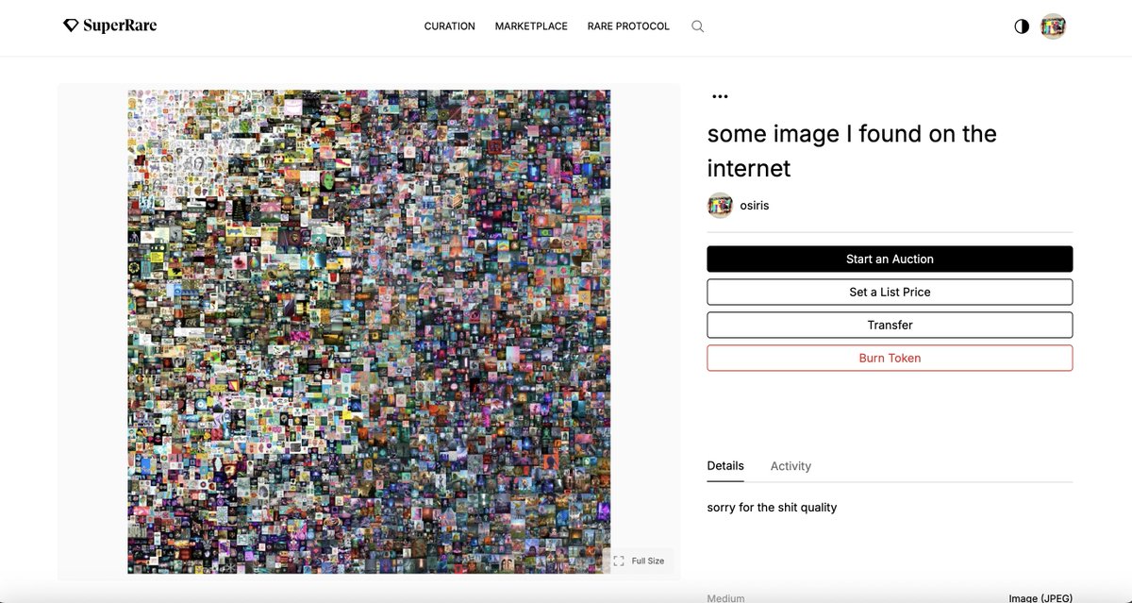Open the three-dot options menu
1132x603 pixels.
721,96
